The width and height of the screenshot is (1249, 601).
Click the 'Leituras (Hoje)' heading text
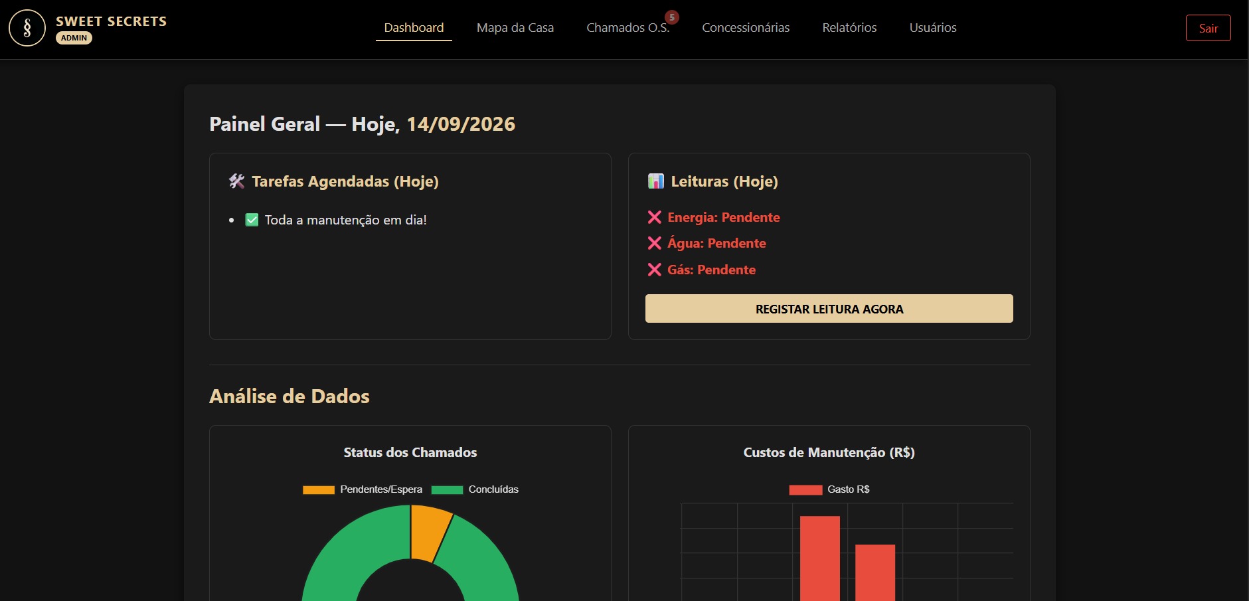click(724, 181)
